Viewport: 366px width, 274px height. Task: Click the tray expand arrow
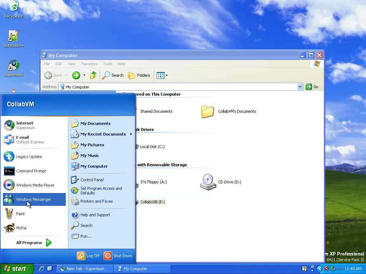point(320,269)
